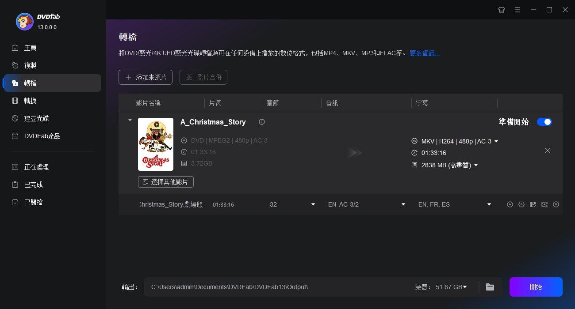Open the 51.87 GB free space dropdown
Viewport: 575px width, 309px height.
[465, 287]
